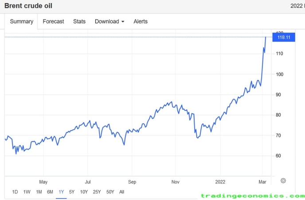
Task: Open the Forecast tab
Action: (53, 21)
